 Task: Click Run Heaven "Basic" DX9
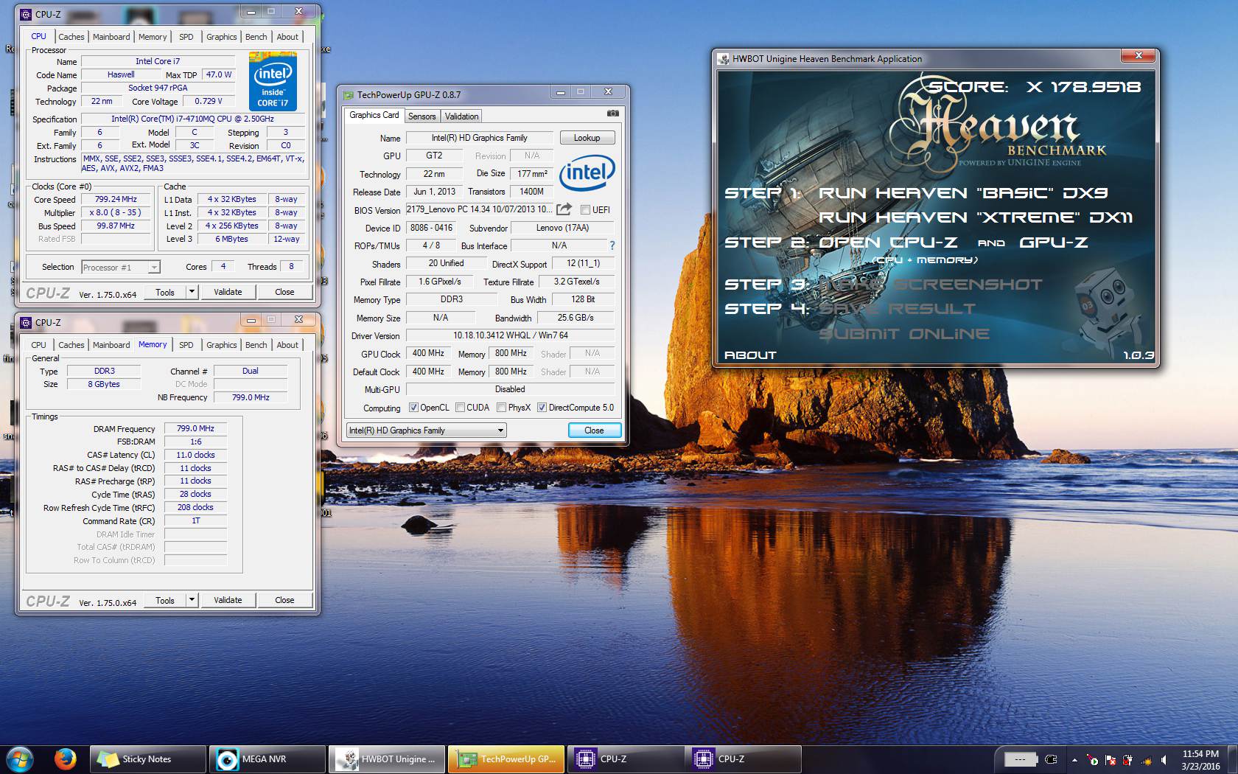click(x=963, y=193)
